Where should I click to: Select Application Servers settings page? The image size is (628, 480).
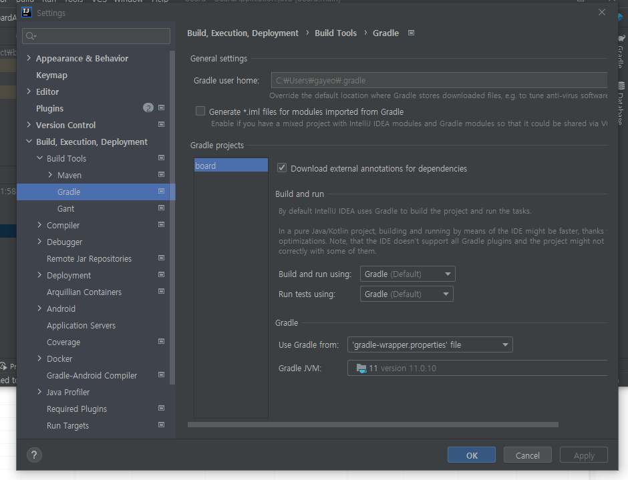click(x=81, y=326)
